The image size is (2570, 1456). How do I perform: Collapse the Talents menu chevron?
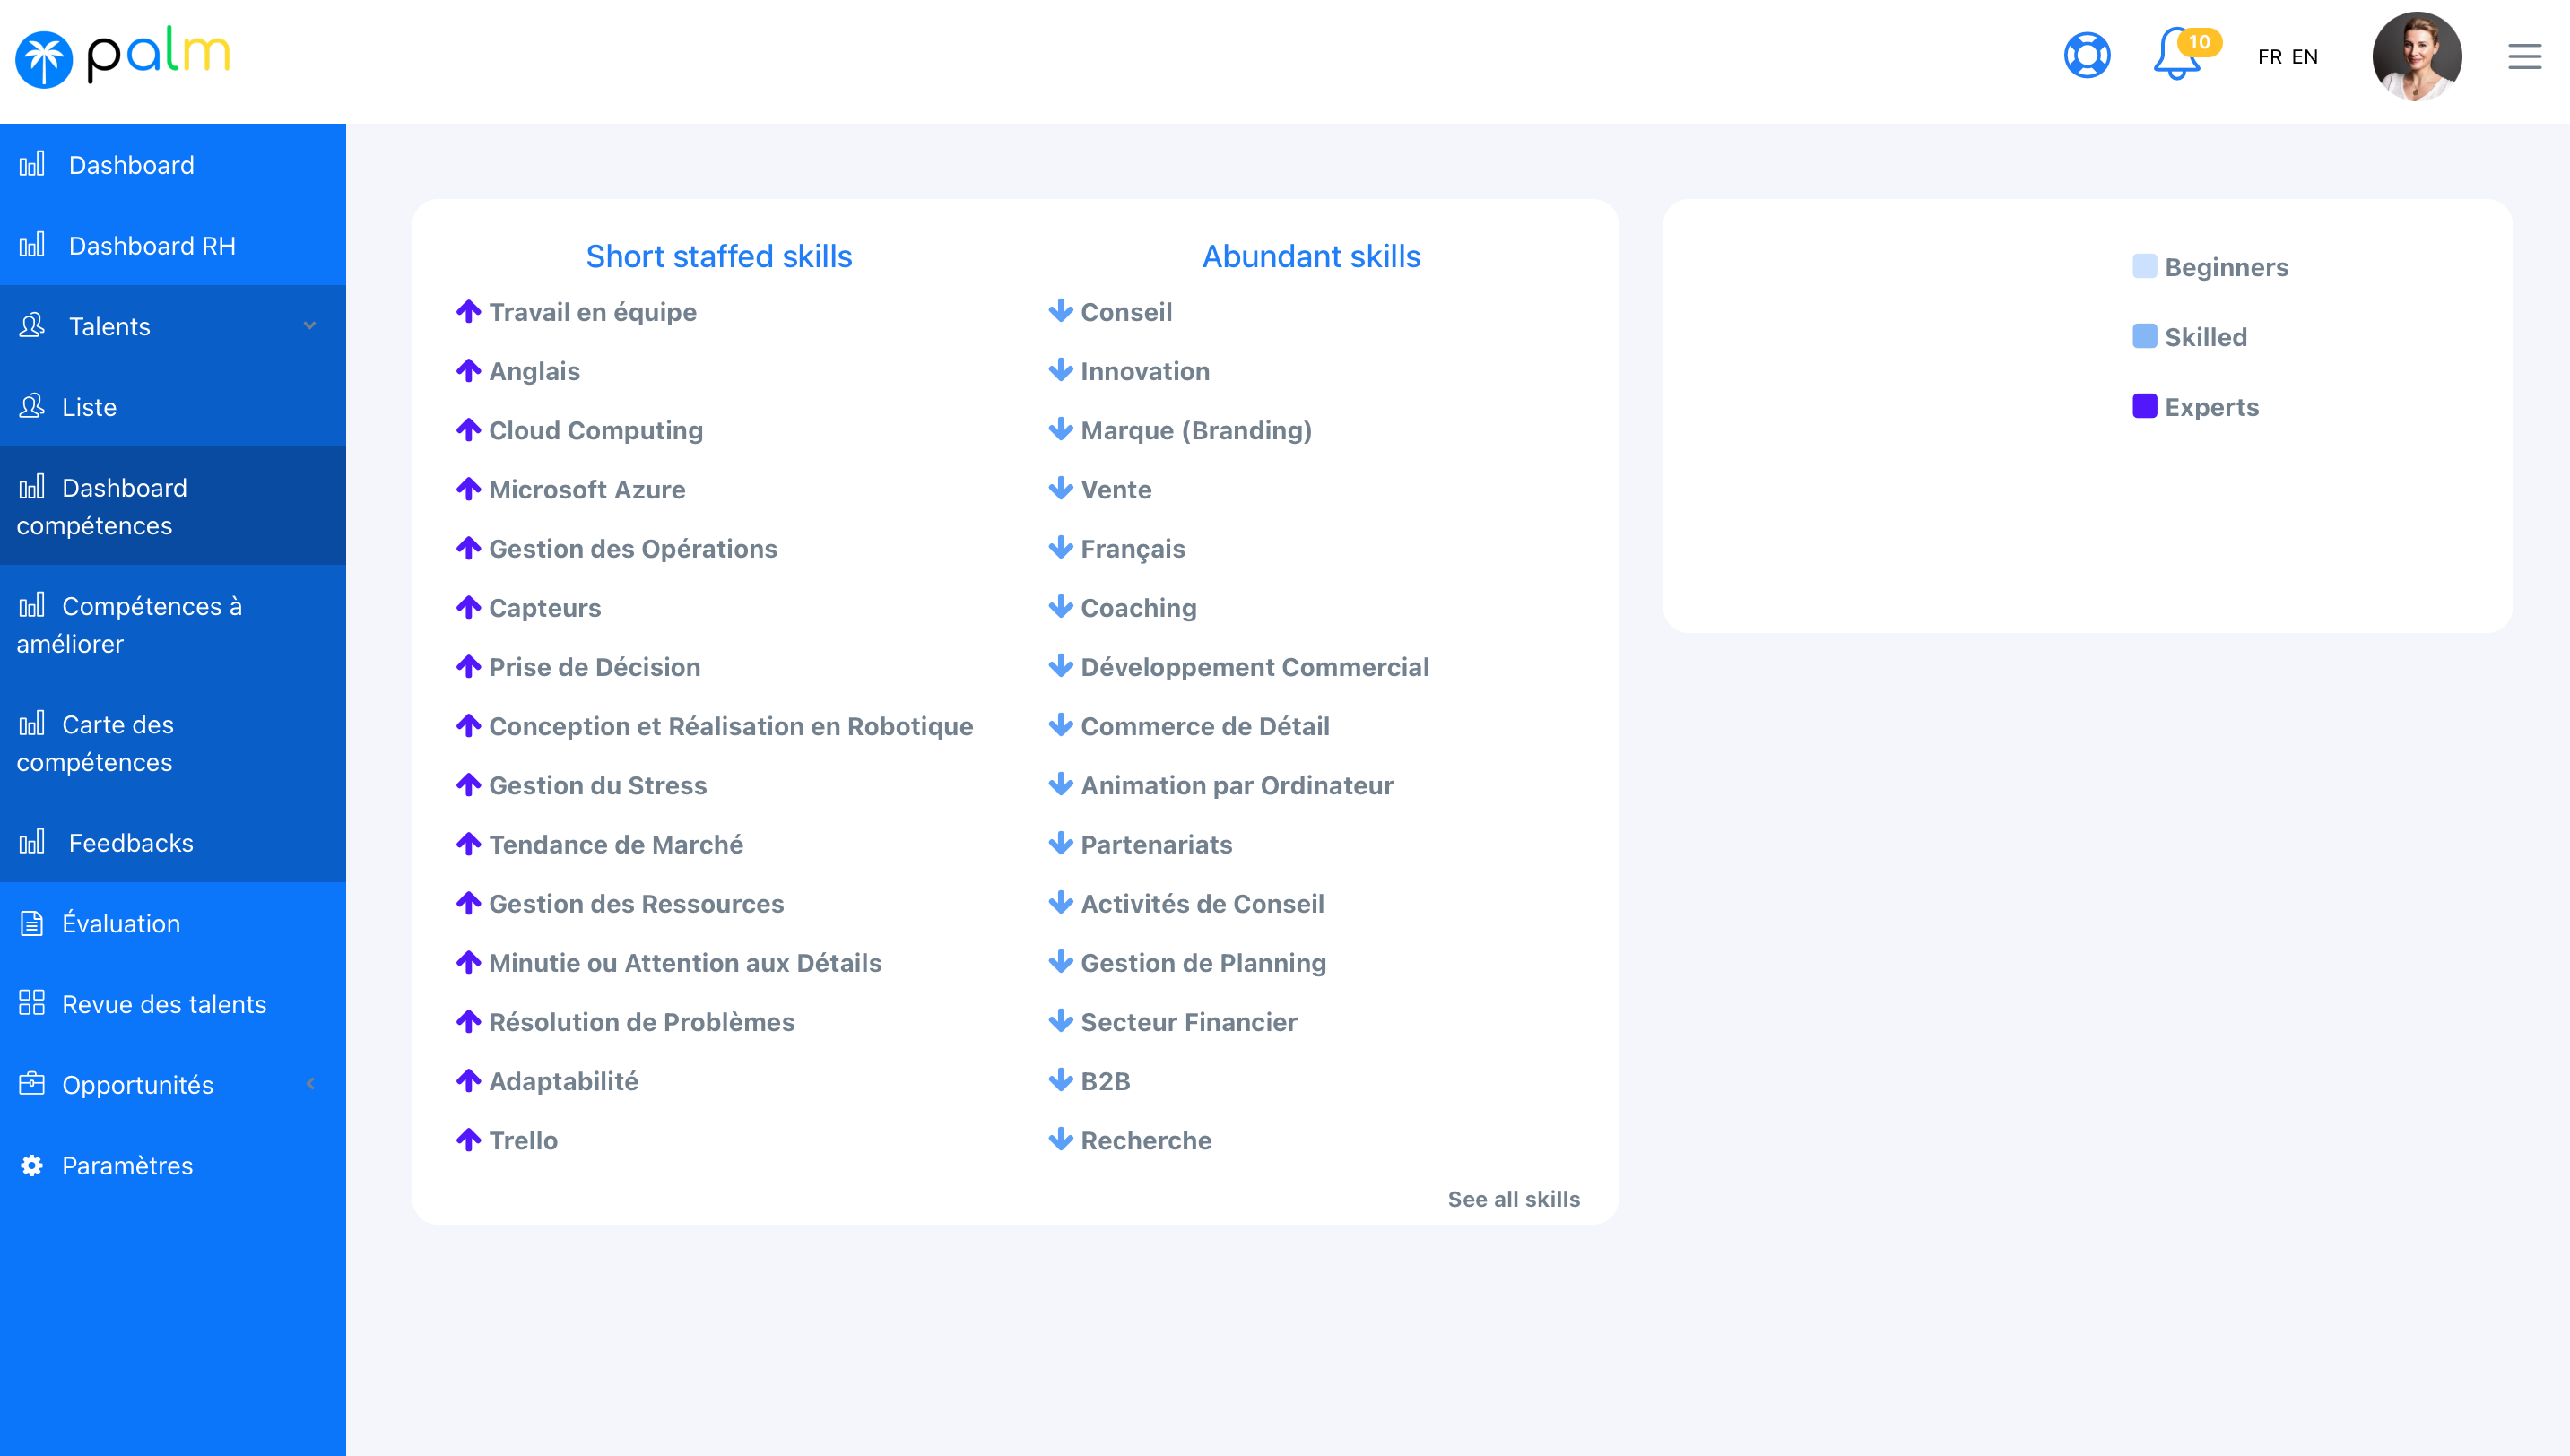tap(310, 326)
